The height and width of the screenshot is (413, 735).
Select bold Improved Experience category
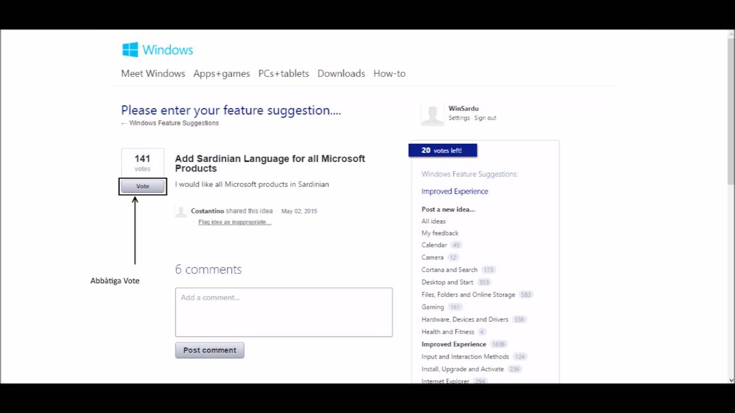(454, 344)
